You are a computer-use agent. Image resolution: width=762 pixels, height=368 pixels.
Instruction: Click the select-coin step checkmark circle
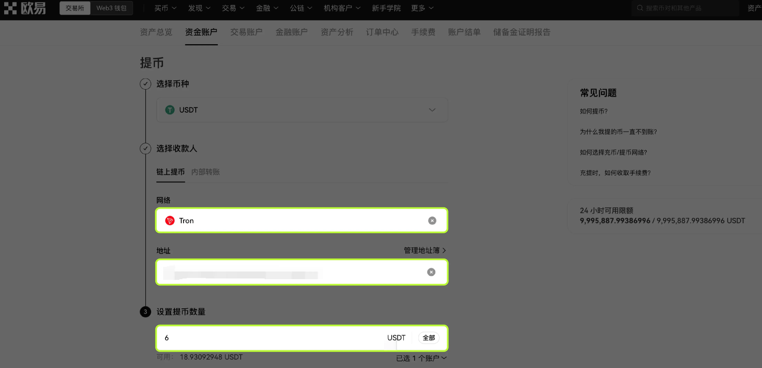point(145,84)
